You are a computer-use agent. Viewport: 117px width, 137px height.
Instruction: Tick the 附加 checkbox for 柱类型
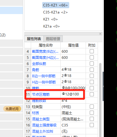pos(92,107)
